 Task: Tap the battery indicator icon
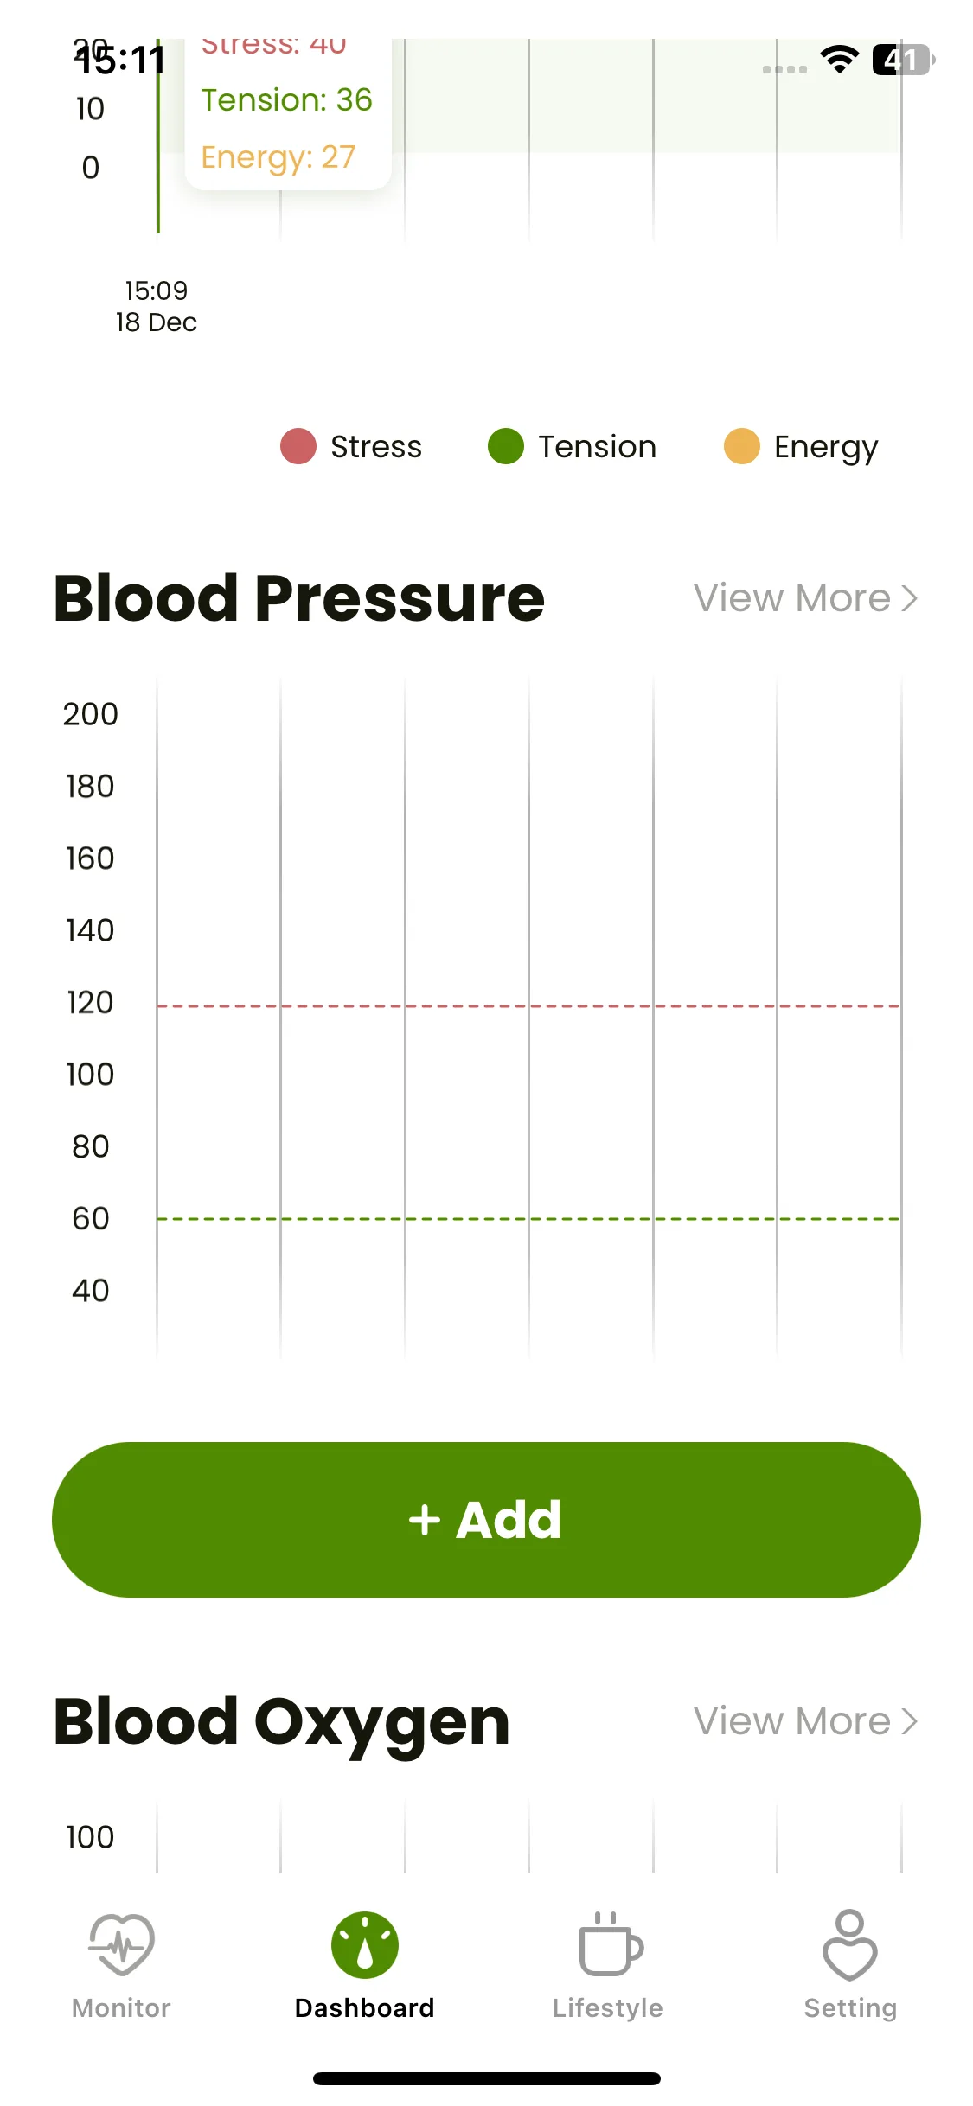(x=904, y=60)
